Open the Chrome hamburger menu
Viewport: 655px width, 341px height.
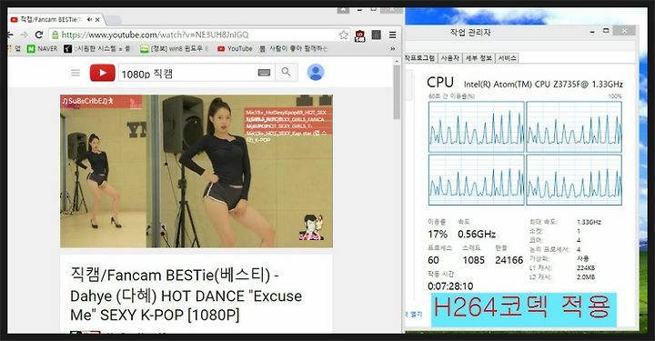point(392,35)
